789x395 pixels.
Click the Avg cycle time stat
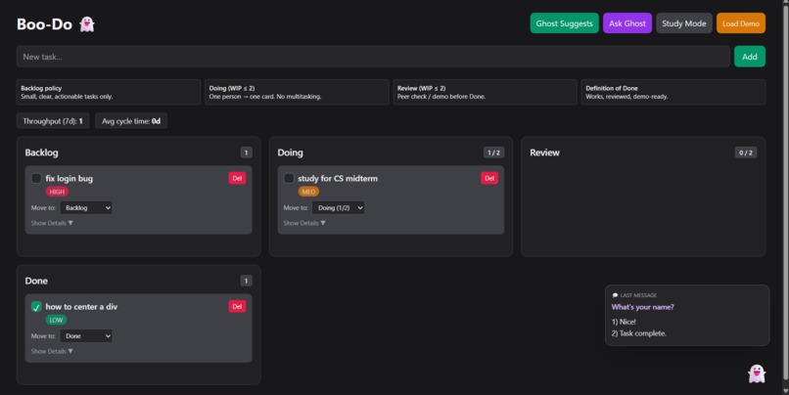131,120
